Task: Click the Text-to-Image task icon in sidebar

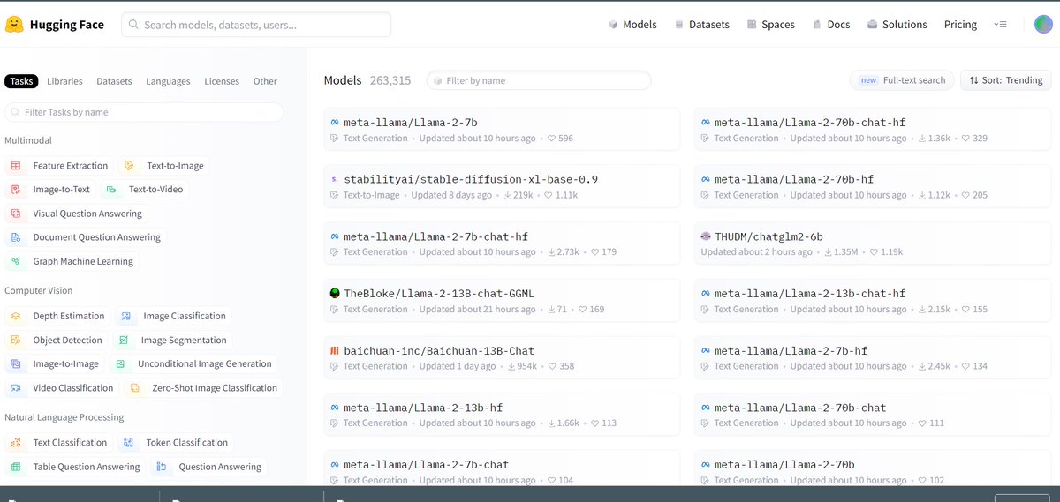Action: point(130,166)
